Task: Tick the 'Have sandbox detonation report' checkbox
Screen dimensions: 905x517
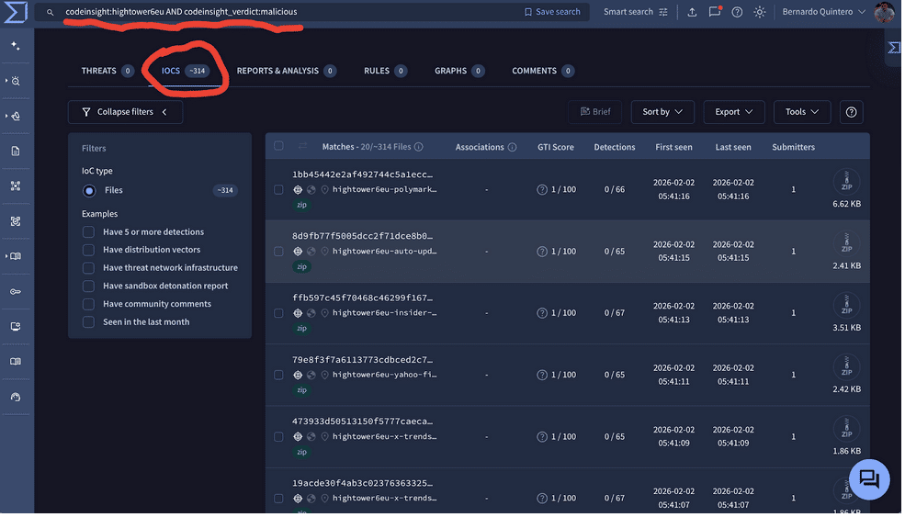Action: click(x=89, y=286)
